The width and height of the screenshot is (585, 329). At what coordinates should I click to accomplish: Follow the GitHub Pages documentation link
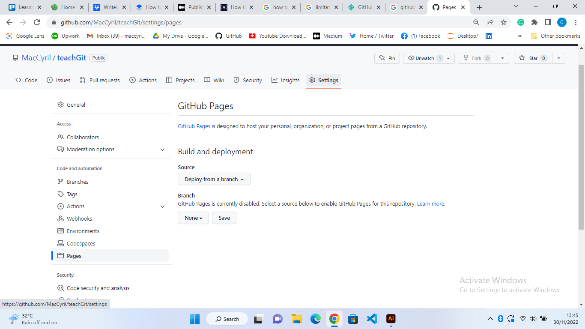[x=194, y=126]
